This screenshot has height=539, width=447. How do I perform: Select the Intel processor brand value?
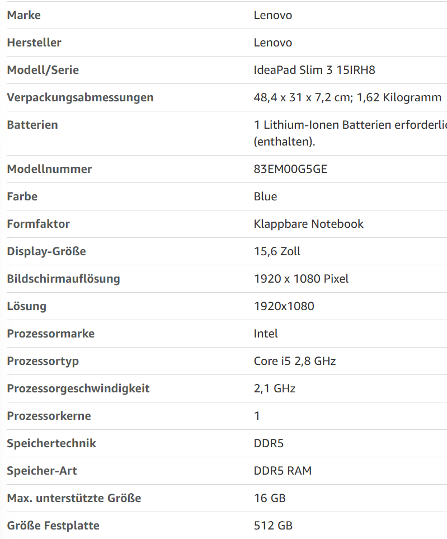(x=266, y=334)
